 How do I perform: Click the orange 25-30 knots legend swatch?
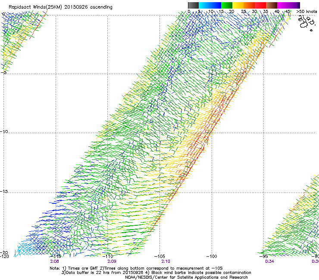click(x=249, y=5)
